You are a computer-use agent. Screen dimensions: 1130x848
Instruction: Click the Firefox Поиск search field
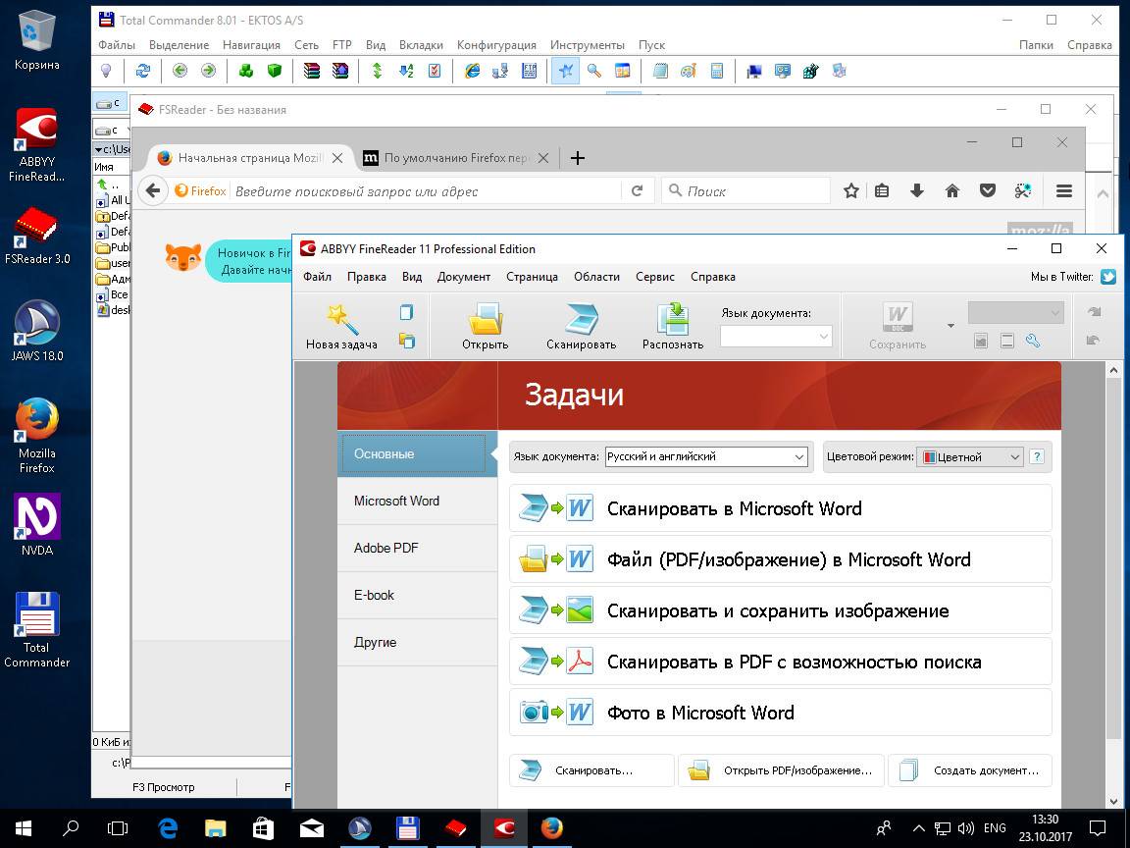745,191
